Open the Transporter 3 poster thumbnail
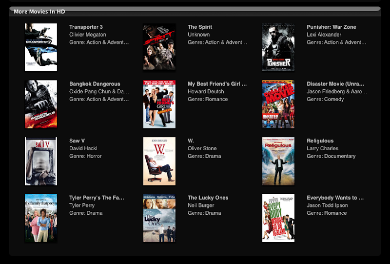Viewport: 390px width, 264px height. coord(41,47)
